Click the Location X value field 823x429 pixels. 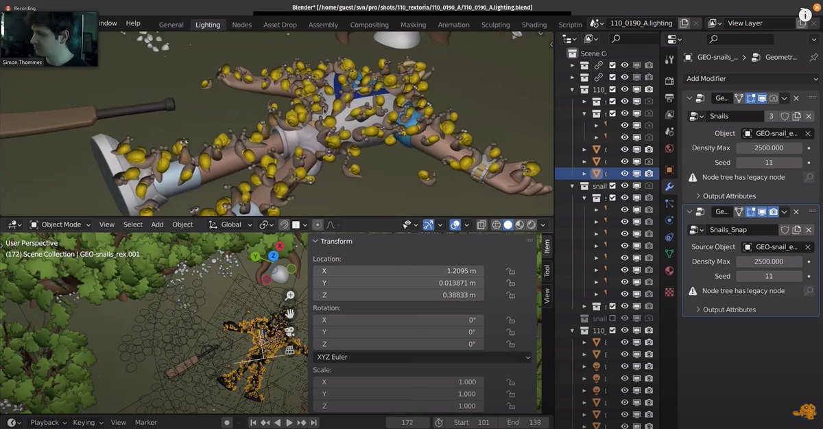pyautogui.click(x=398, y=271)
